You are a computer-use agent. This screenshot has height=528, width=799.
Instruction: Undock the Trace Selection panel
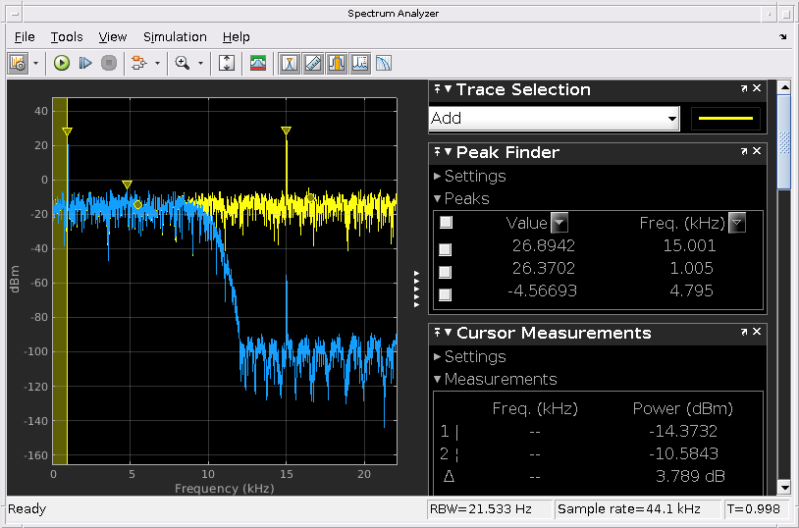pos(744,89)
